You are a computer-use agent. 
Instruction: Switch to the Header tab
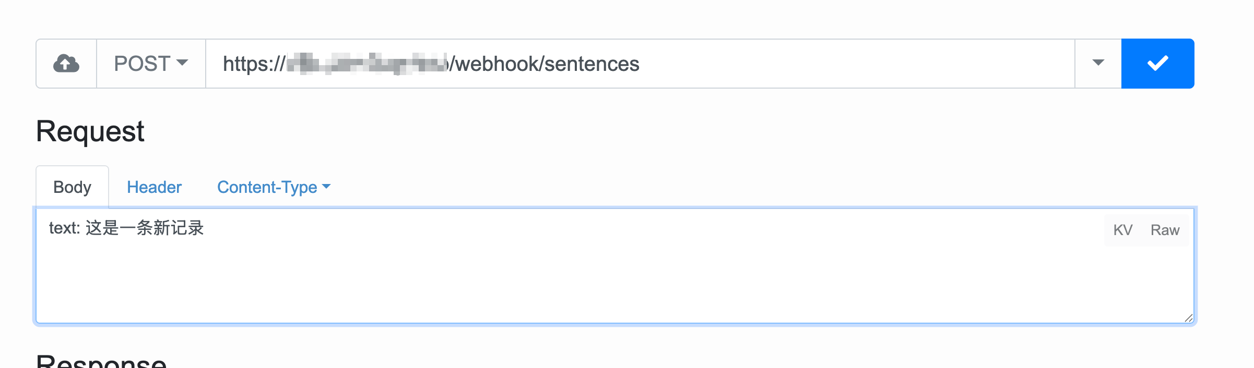(x=154, y=187)
